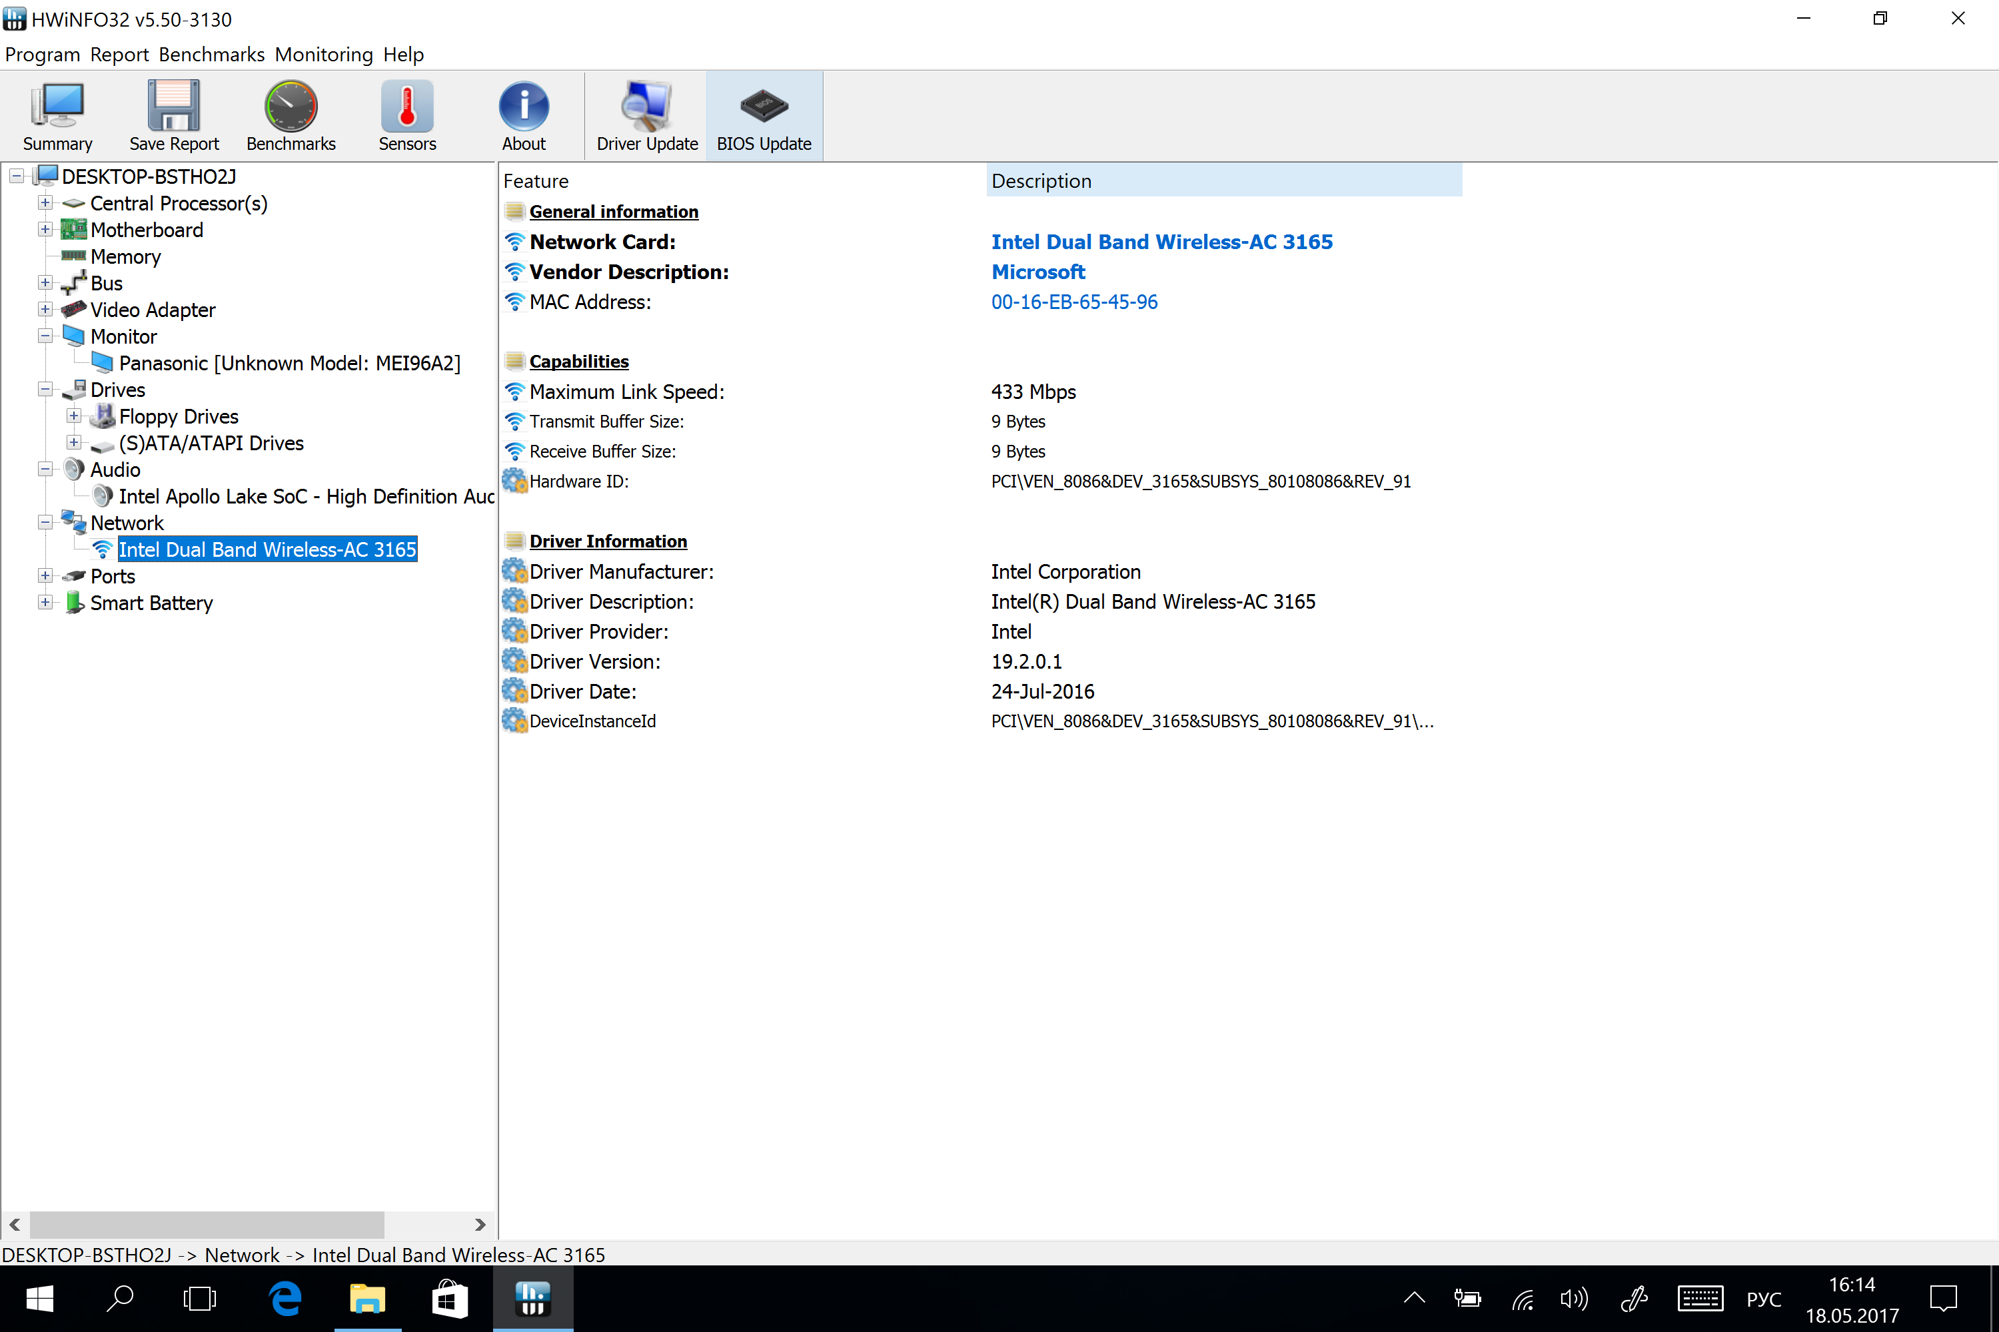
Task: Click the BIOS Update chip icon
Action: (763, 117)
